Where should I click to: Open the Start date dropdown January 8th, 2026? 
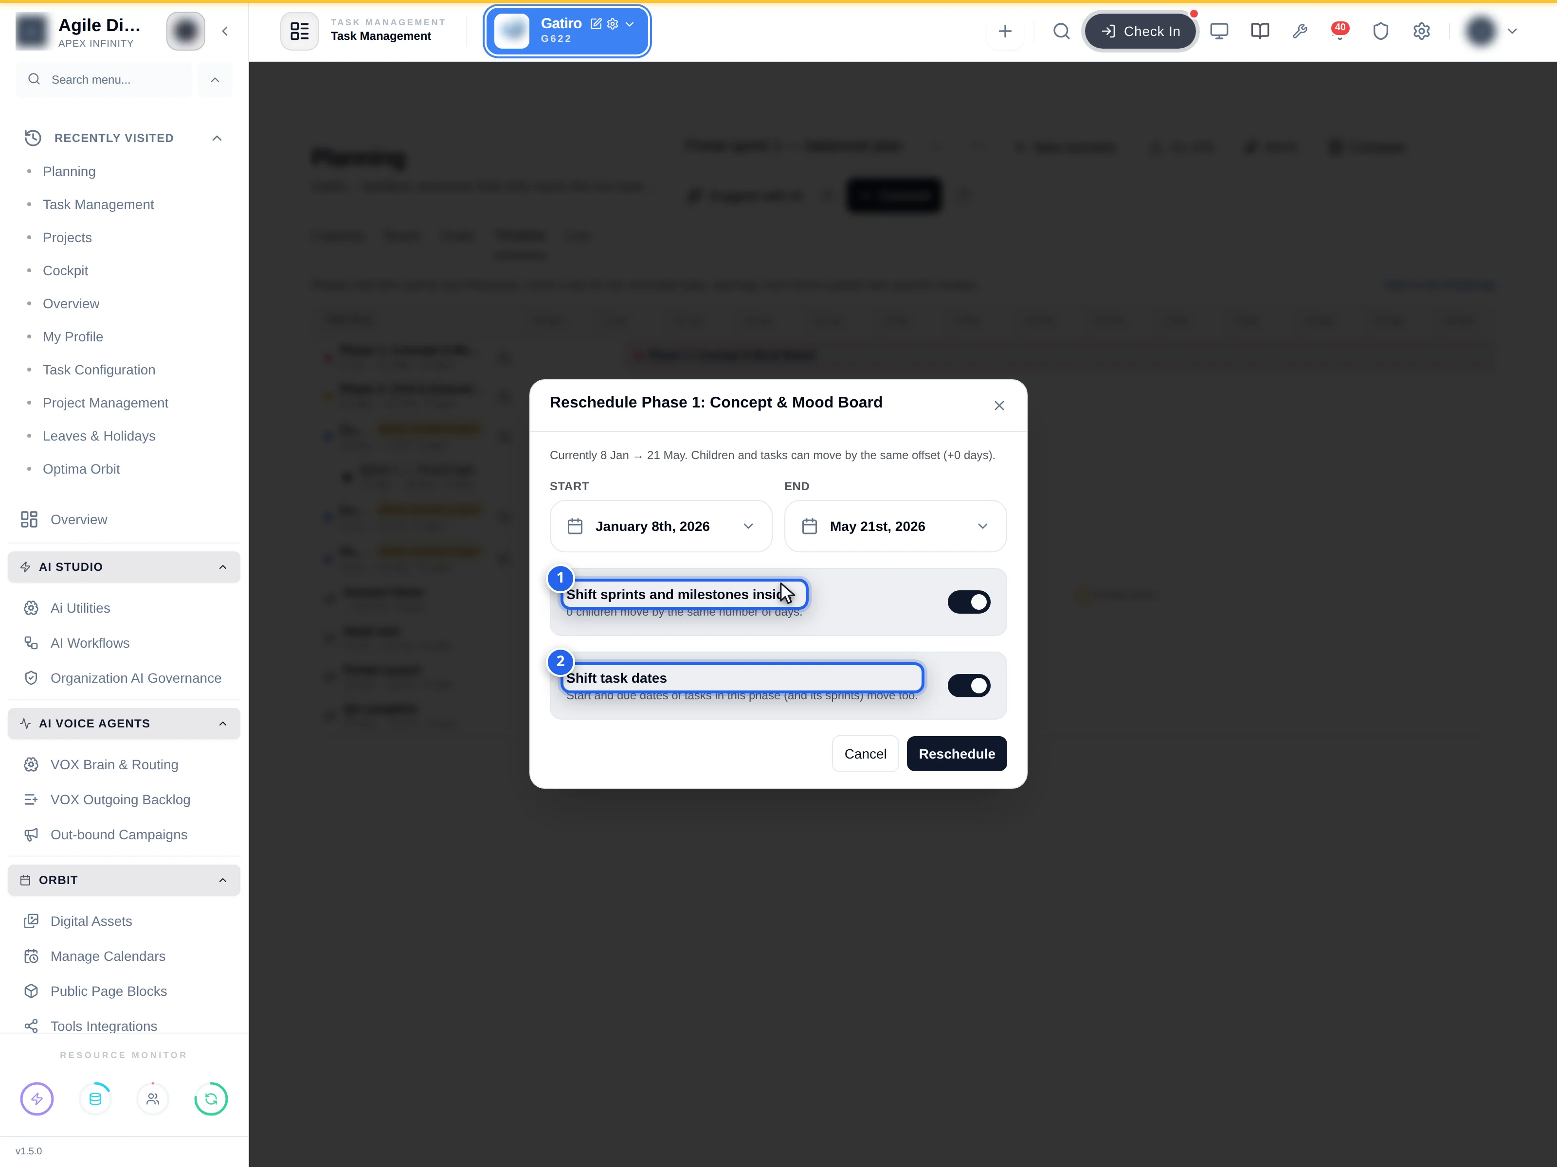(660, 526)
